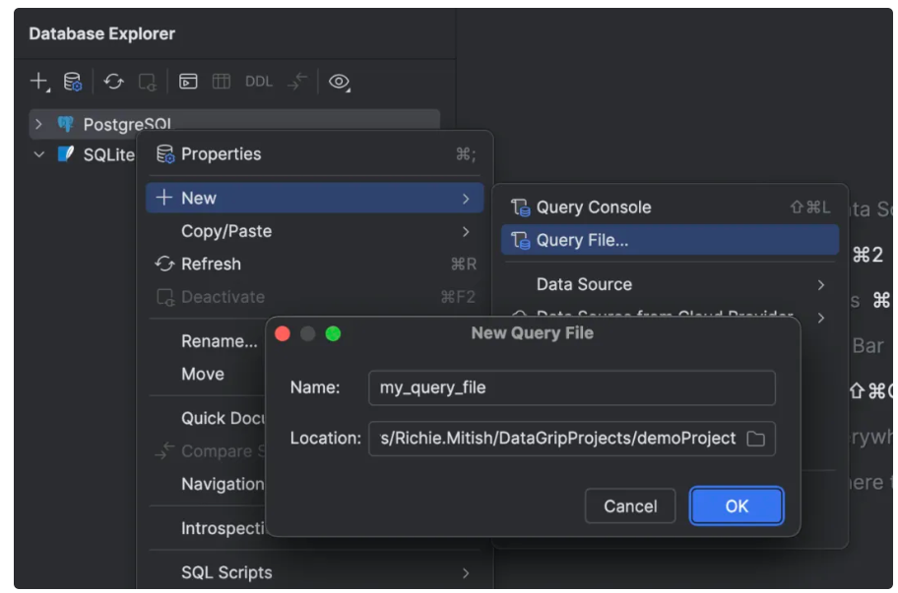Click folder browse icon in Location field
898x593 pixels.
[x=755, y=439]
